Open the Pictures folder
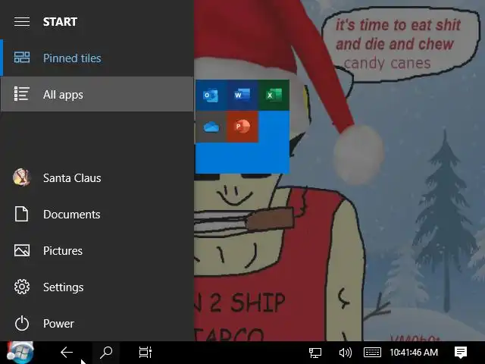Screen dimensions: 485x364 (97, 250)
